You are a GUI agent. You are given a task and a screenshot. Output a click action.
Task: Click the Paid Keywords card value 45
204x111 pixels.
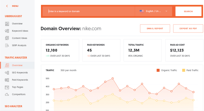pos(89,50)
